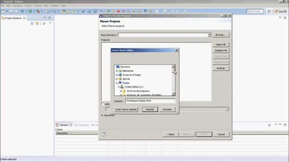This screenshot has width=289, height=162.
Task: Click the red Terminate stop icon
Action: (118, 11)
